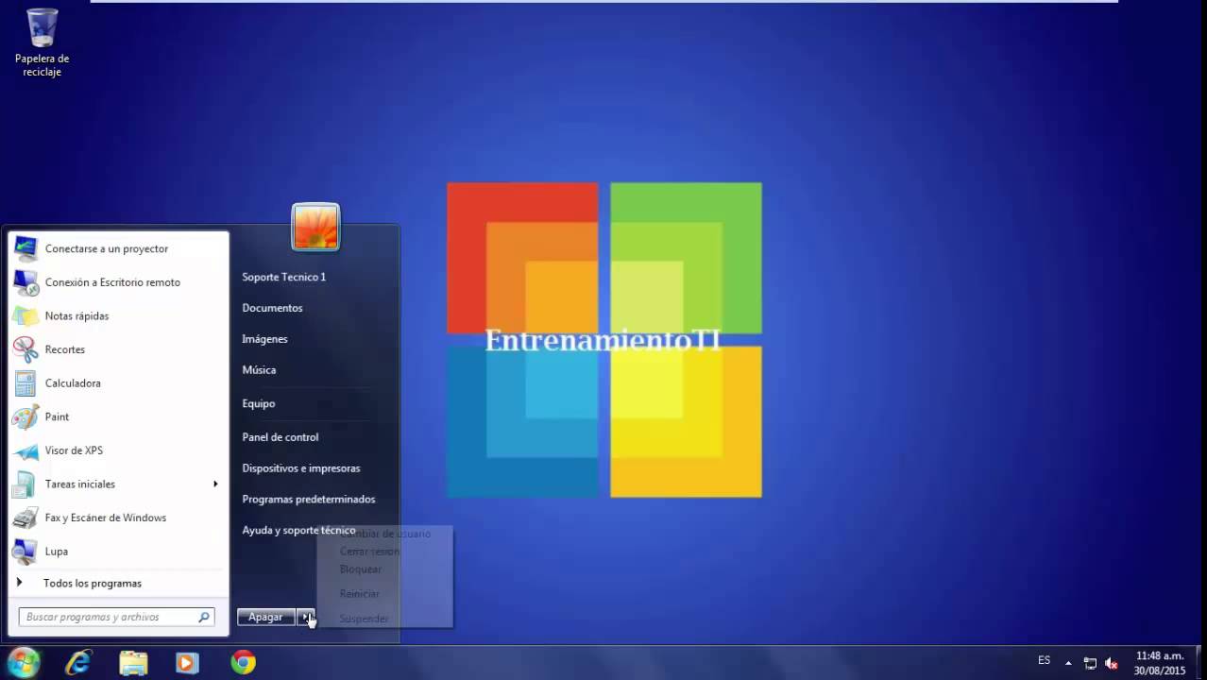This screenshot has width=1207, height=680.
Task: Open Visor de XPS
Action: pyautogui.click(x=119, y=450)
